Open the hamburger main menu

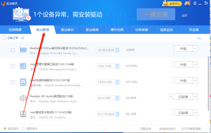pos(195,3)
